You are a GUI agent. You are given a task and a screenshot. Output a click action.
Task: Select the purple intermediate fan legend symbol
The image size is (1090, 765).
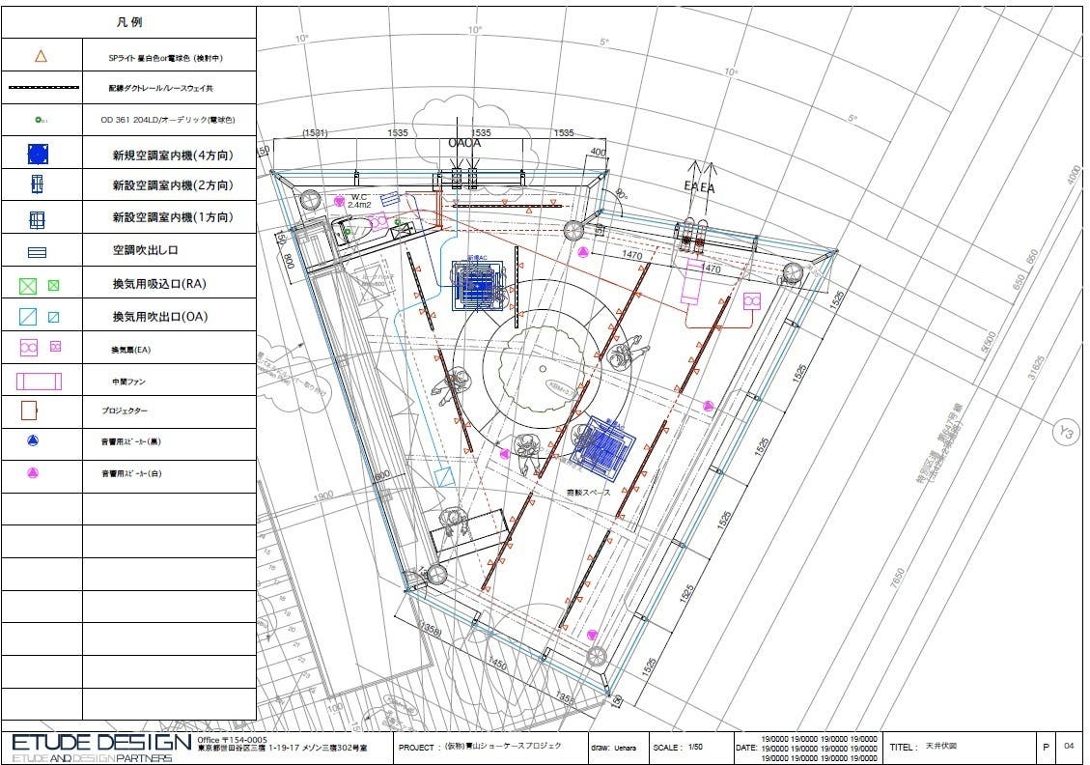point(39,381)
